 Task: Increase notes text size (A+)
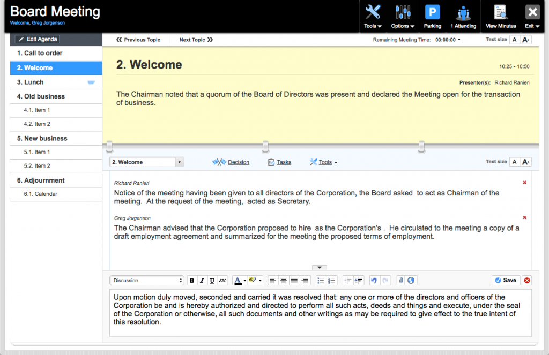point(526,162)
